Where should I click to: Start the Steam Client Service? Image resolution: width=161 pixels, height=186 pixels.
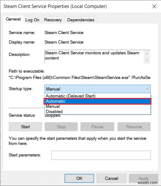[x=25, y=127]
